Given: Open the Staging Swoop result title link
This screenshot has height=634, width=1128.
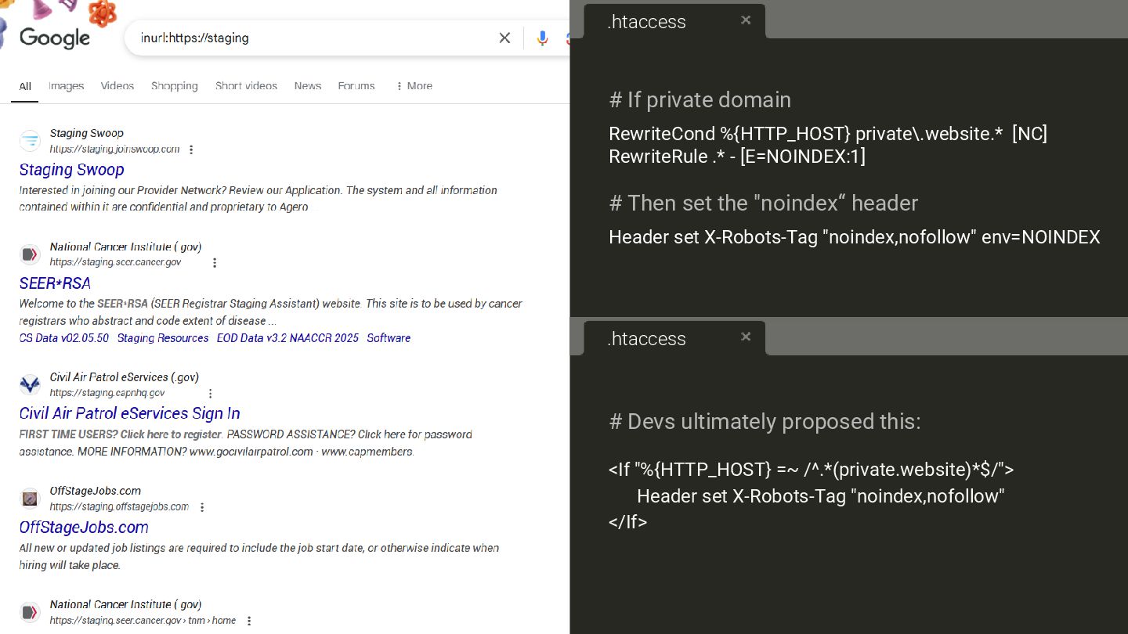Looking at the screenshot, I should pos(72,170).
